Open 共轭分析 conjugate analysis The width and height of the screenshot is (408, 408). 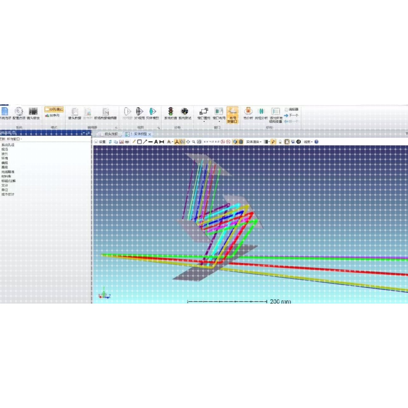(x=261, y=113)
